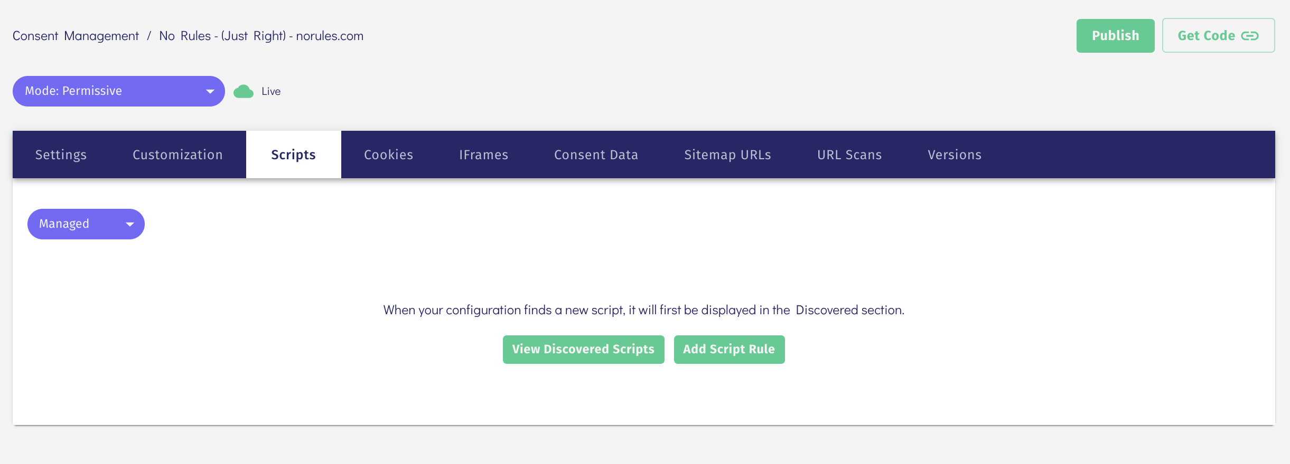Open the Consent Data tab
Screen dimensions: 1290x464
(596, 154)
